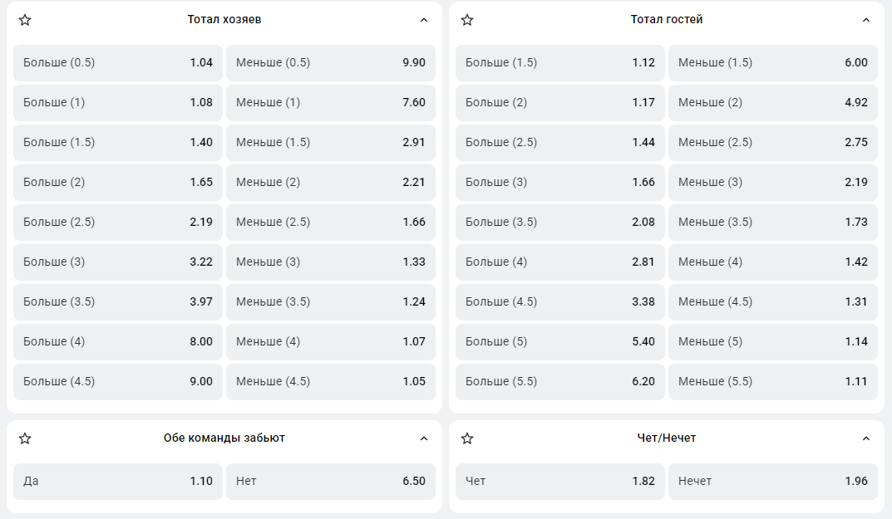Select away total Больше (1.5) at 1.12

click(560, 63)
